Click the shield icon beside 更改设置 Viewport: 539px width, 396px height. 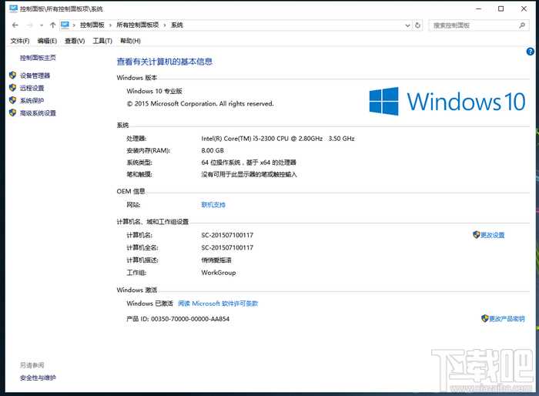coord(477,235)
